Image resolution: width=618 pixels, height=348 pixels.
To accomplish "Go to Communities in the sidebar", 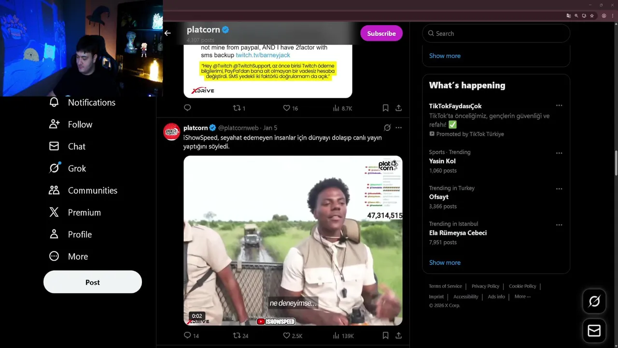I will [x=83, y=190].
